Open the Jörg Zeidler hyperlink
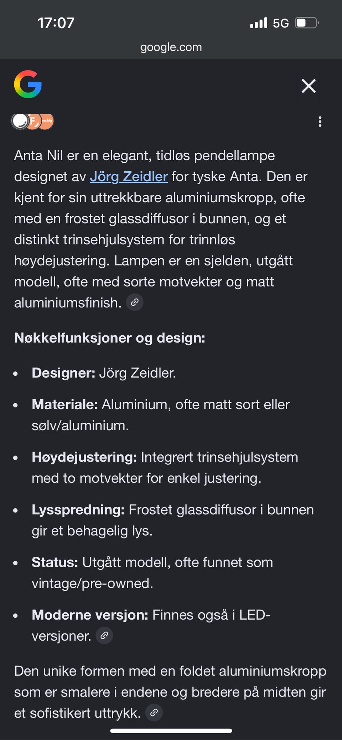342x740 pixels. [129, 177]
